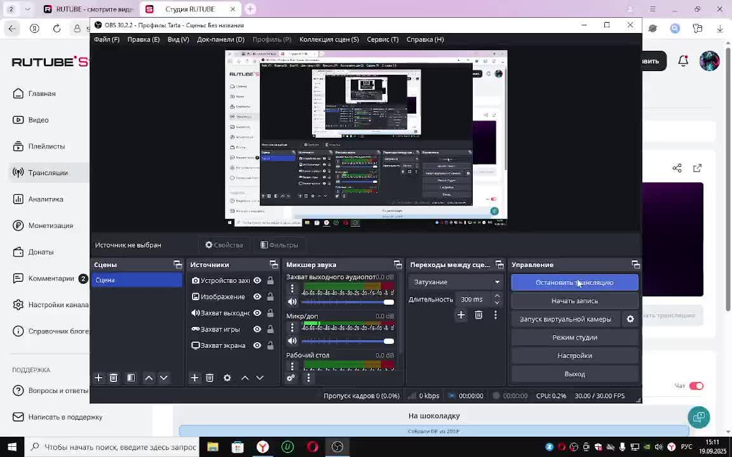Screen dimensions: 732x457
Task: Open OBS Studio icon in Windows taskbar
Action: (x=337, y=447)
